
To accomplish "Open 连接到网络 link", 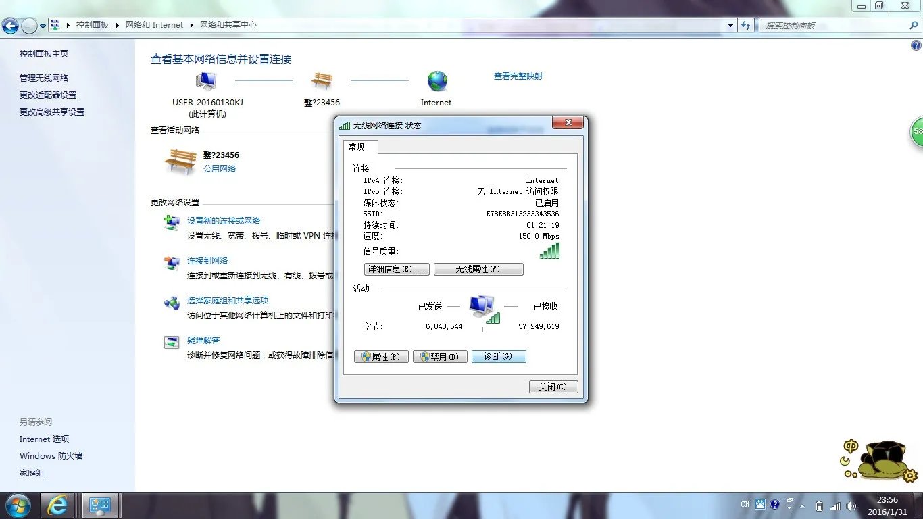I will 207,261.
